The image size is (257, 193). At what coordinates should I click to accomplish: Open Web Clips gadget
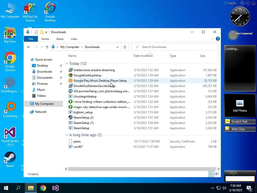pos(240,129)
